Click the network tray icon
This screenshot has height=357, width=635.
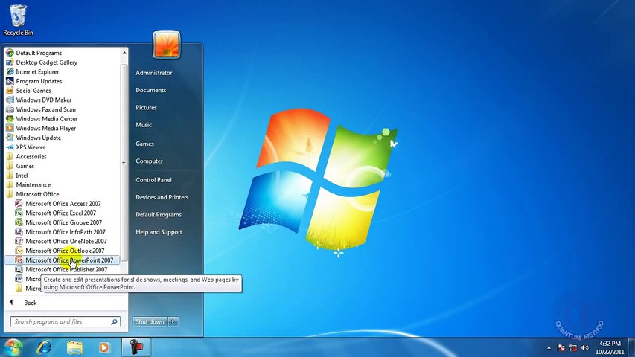click(572, 347)
